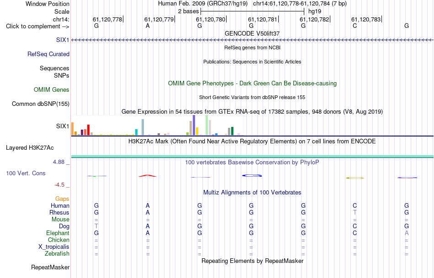Click the 'chr14:' ruler label
The image size is (434, 278).
point(61,19)
